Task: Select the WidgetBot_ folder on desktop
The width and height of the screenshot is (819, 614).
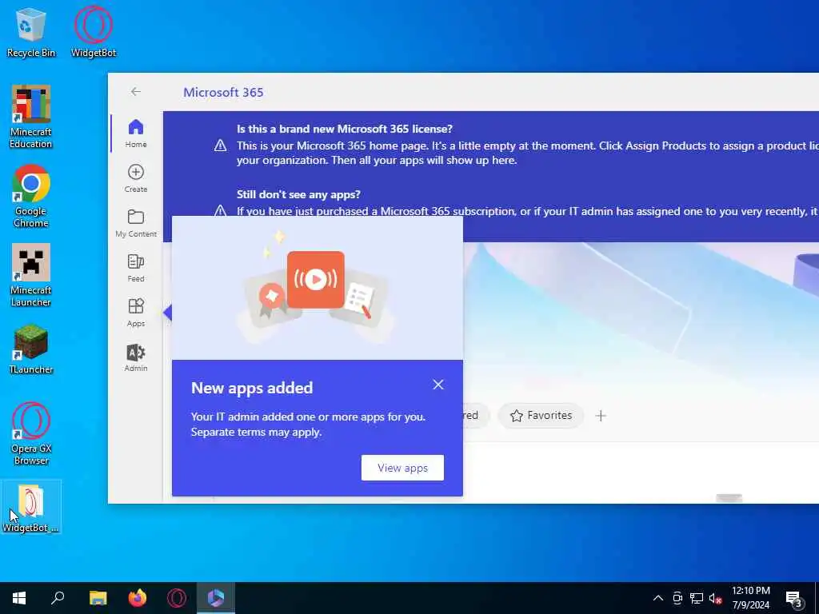Action: [31, 508]
